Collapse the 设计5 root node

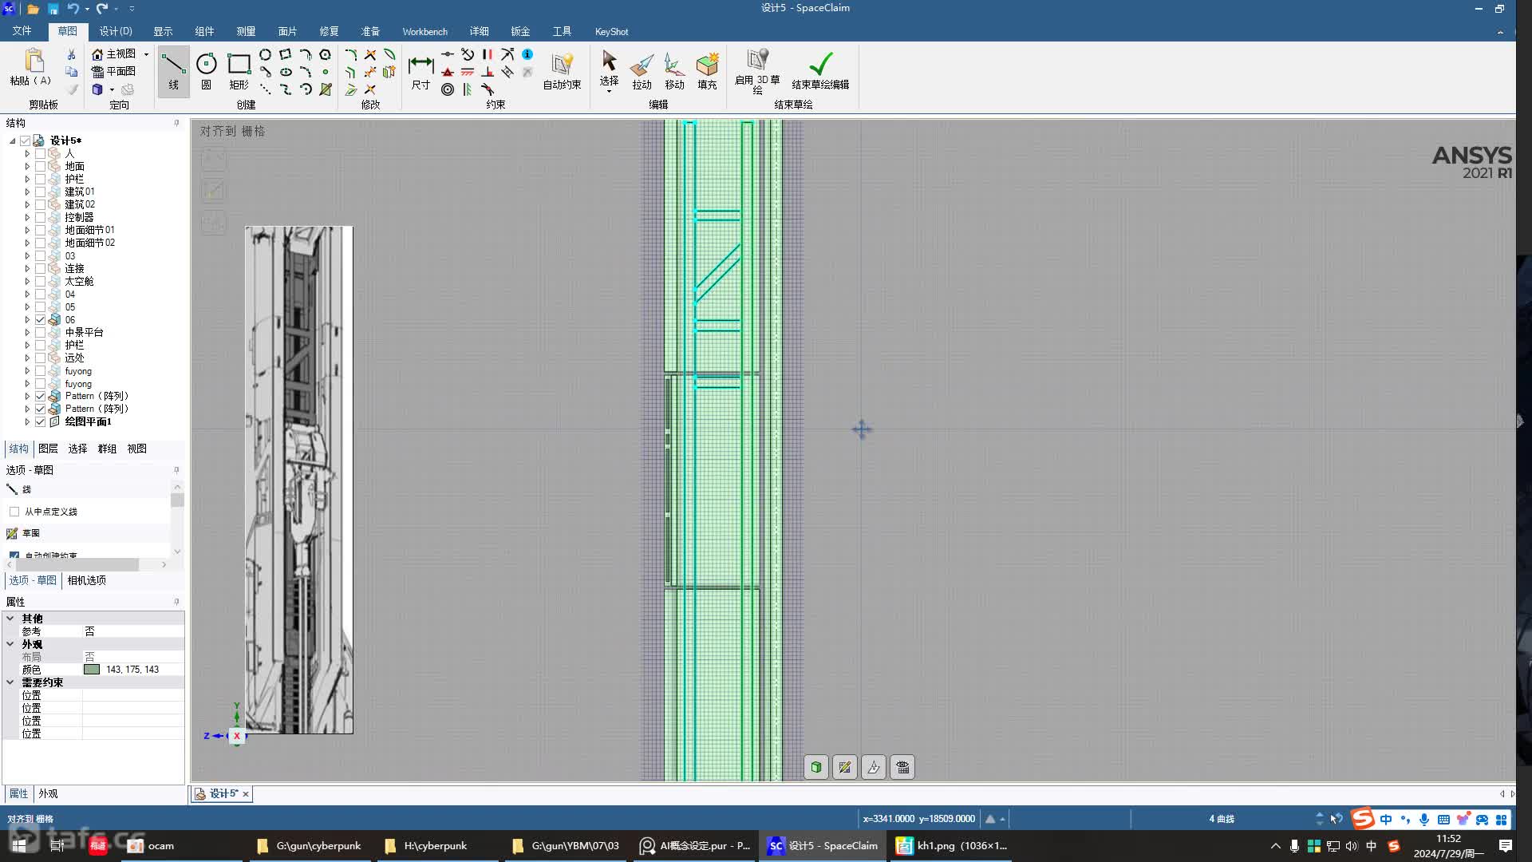(x=13, y=140)
